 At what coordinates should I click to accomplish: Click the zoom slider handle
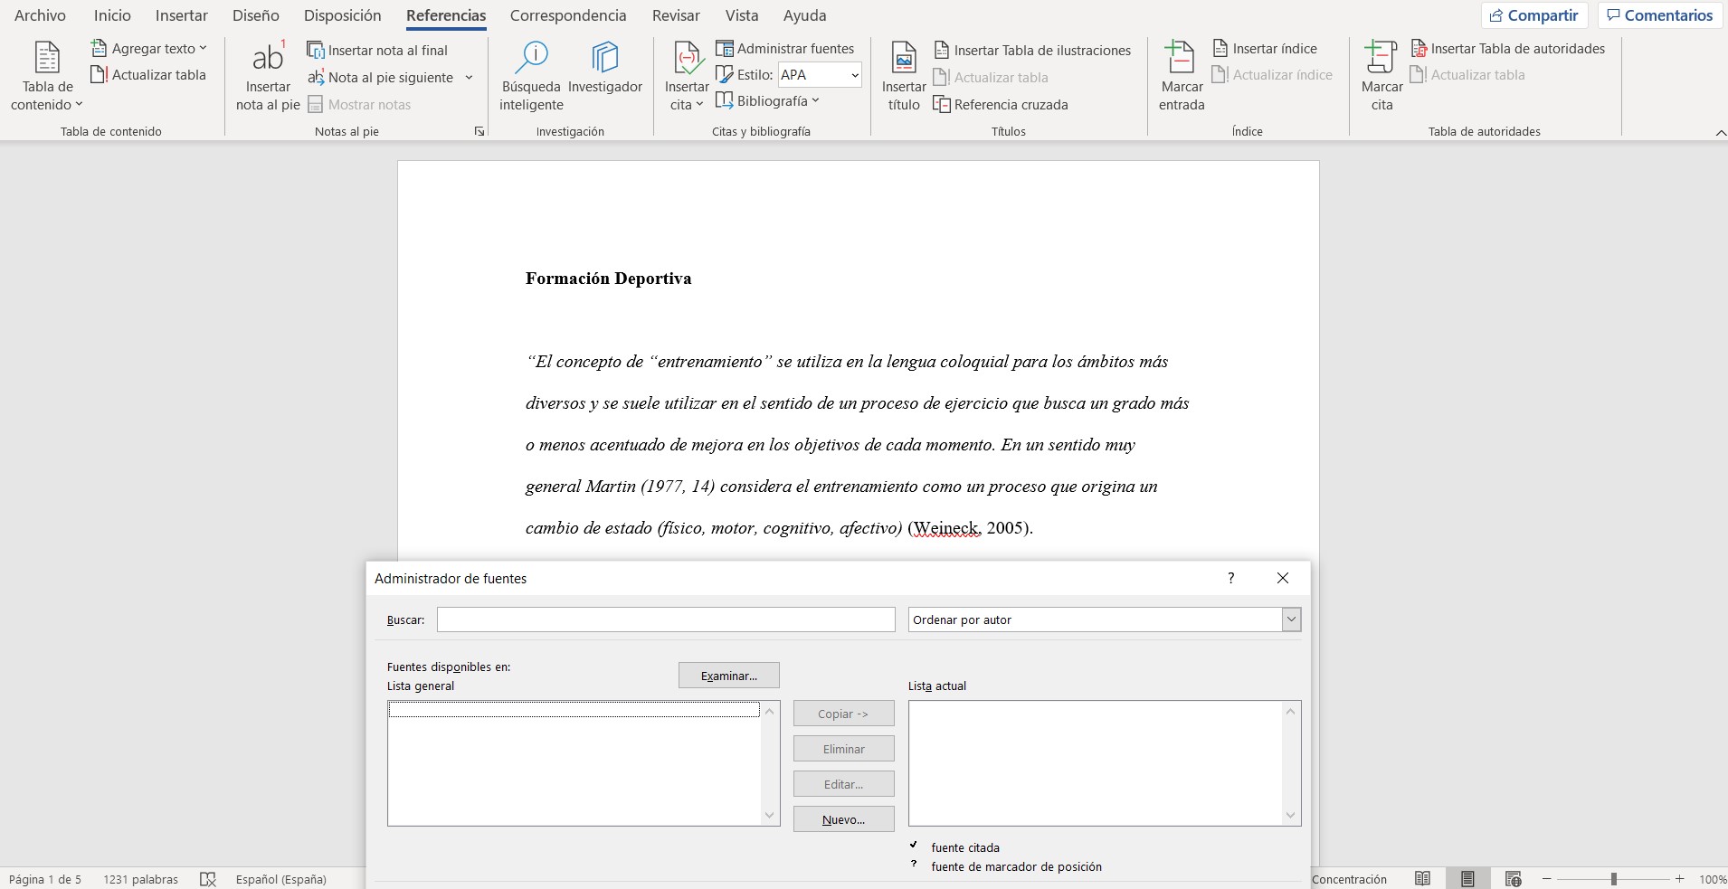click(1613, 879)
